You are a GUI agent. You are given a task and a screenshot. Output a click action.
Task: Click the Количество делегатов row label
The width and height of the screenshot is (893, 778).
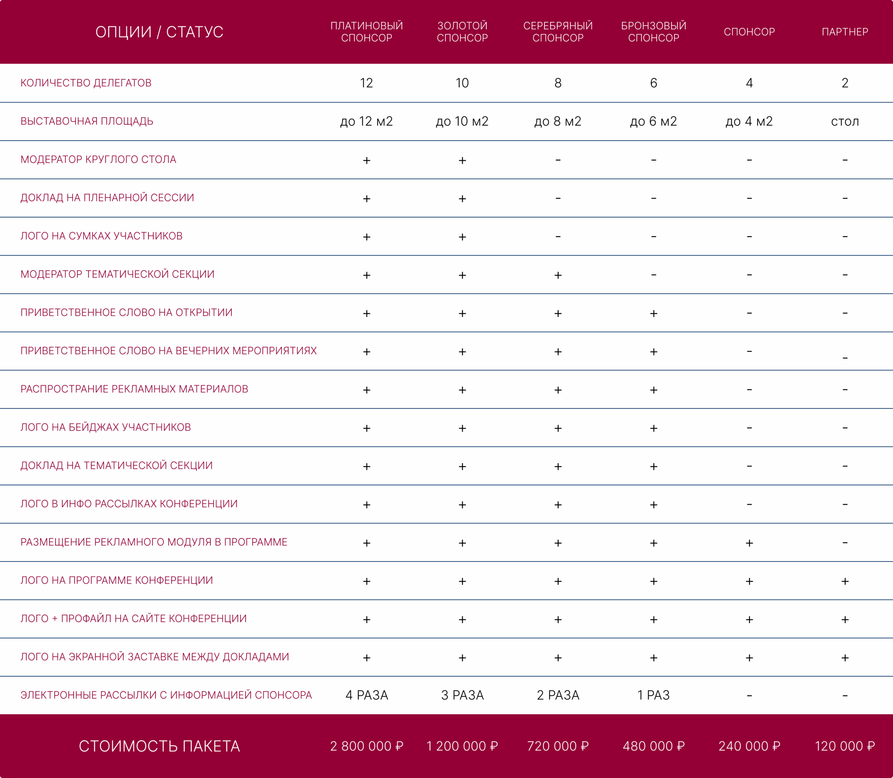86,83
